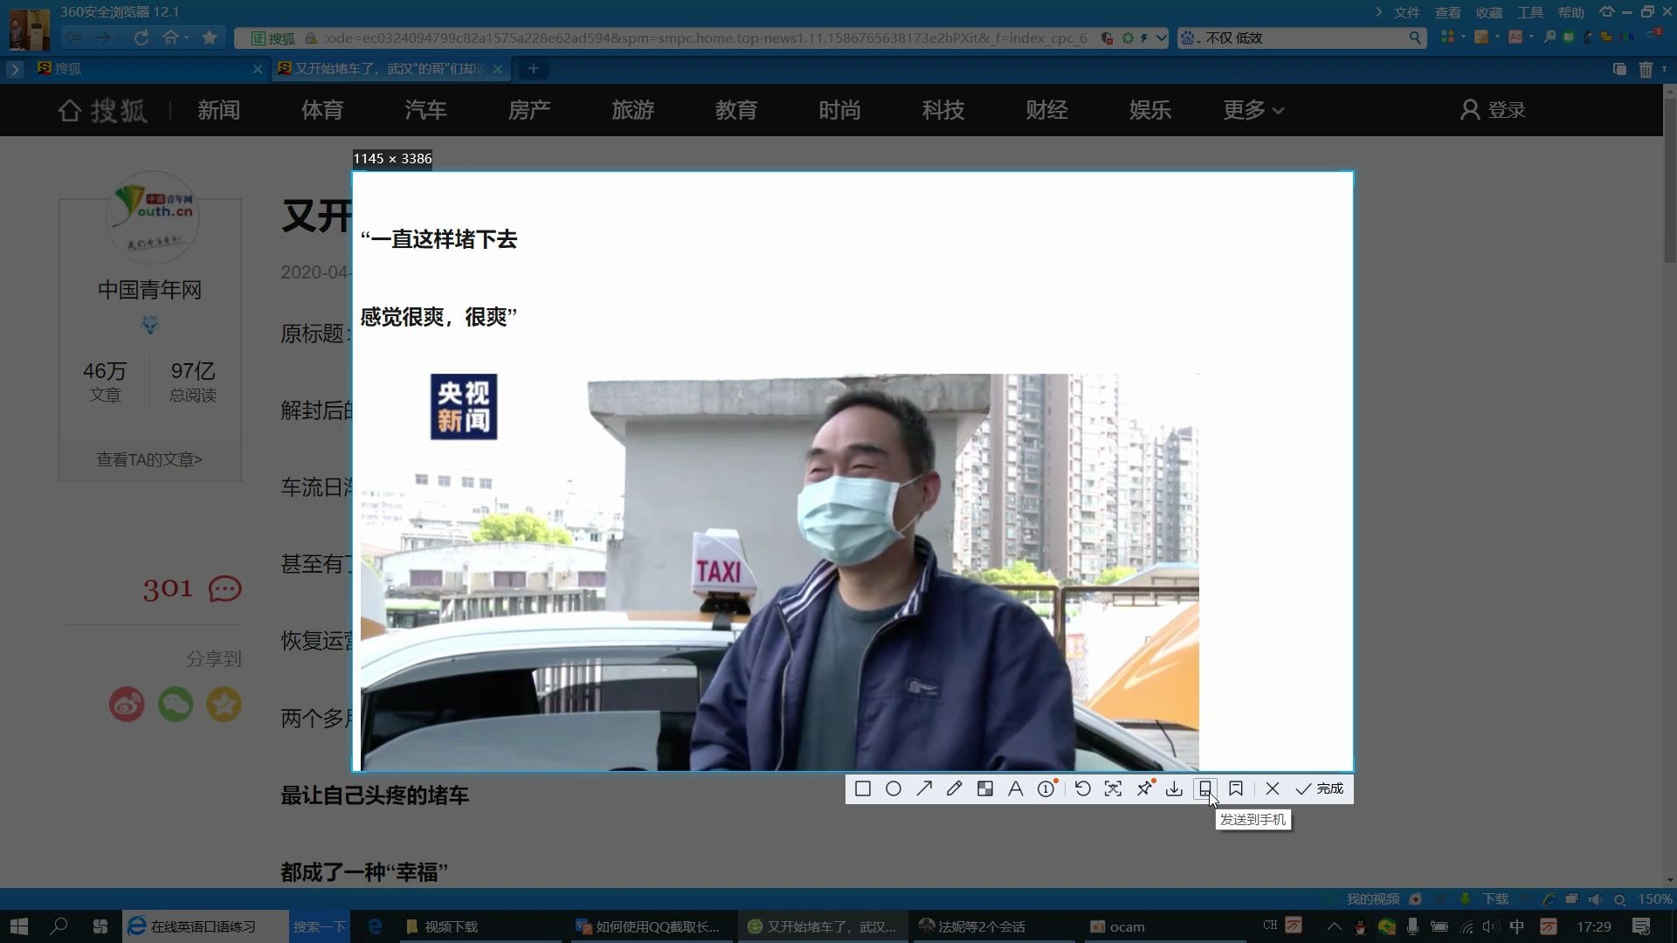This screenshot has height=943, width=1677.
Task: Select the text annotation tool
Action: point(1016,788)
